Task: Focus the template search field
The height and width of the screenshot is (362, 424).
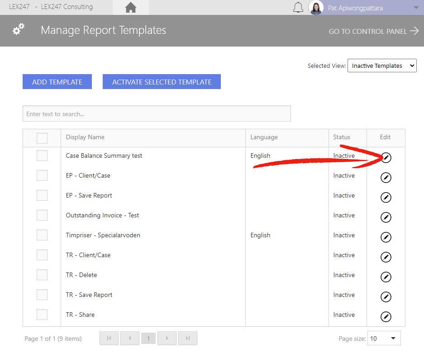Action: coord(157,114)
